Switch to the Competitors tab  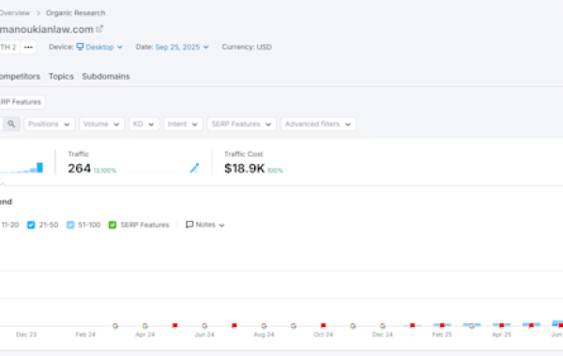click(x=20, y=77)
